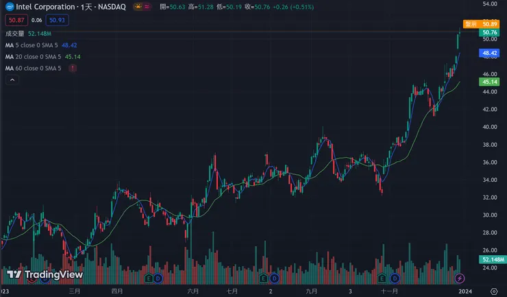Click the dividend D marker beside axis label 2
Viewport: 507px width, 297px height.
click(x=274, y=278)
